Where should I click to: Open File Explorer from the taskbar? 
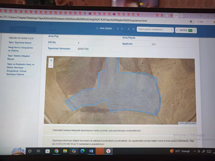[65, 151]
